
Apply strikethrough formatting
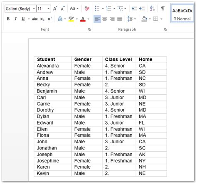35,19
